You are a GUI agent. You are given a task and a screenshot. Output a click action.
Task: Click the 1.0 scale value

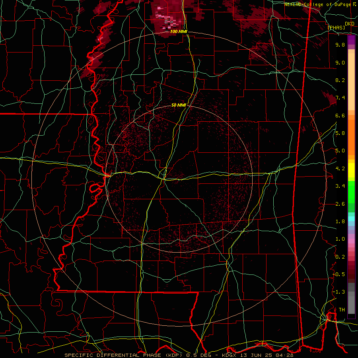pos(340,239)
